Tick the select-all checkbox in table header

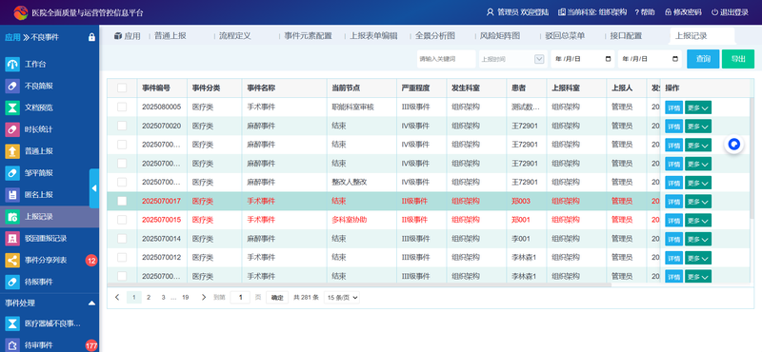coord(122,88)
